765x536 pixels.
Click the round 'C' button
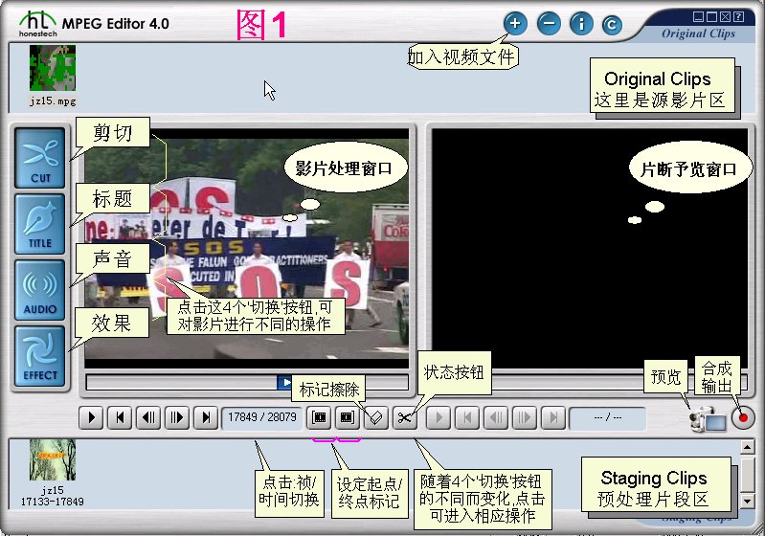click(x=611, y=24)
